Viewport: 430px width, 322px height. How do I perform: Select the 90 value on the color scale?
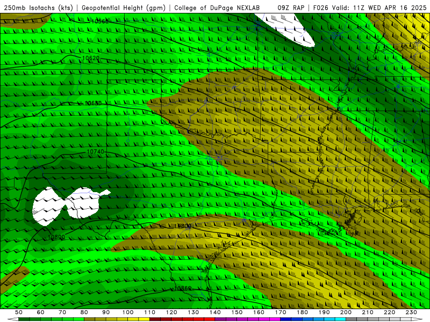[x=106, y=312]
